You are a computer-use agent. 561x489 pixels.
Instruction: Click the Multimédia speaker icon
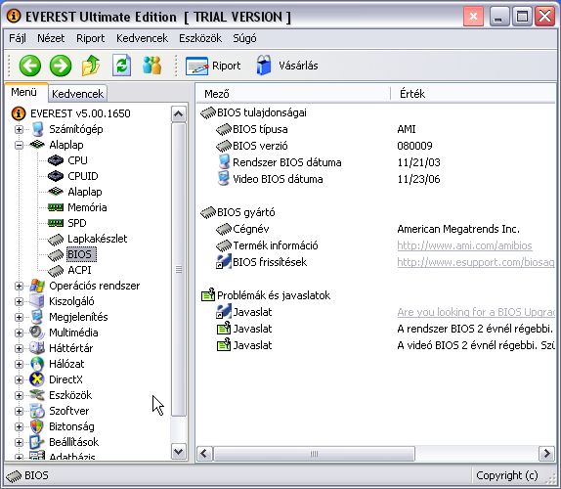coord(37,333)
